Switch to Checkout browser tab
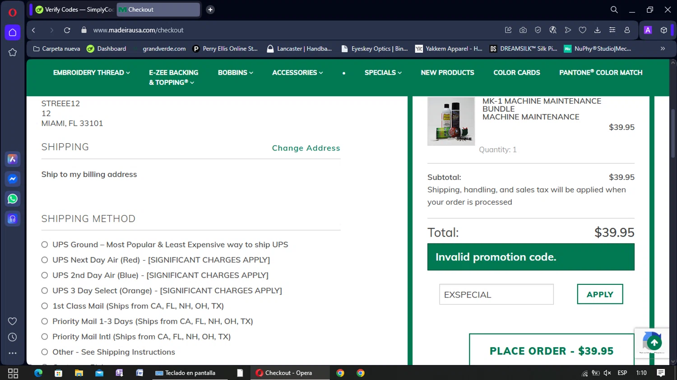The width and height of the screenshot is (677, 380). pos(158,9)
